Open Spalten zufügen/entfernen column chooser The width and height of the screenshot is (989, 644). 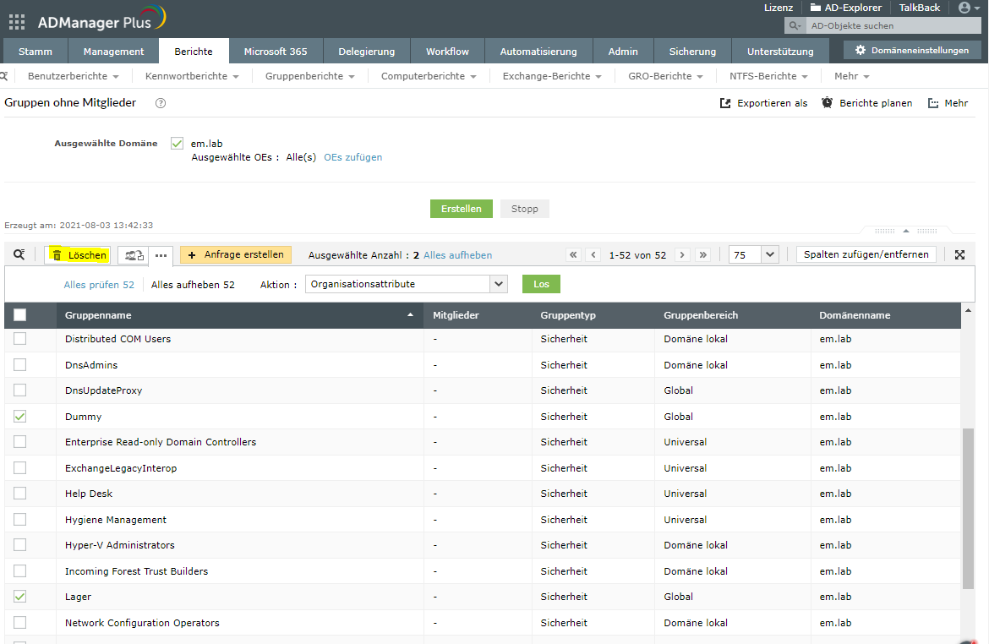coord(866,254)
